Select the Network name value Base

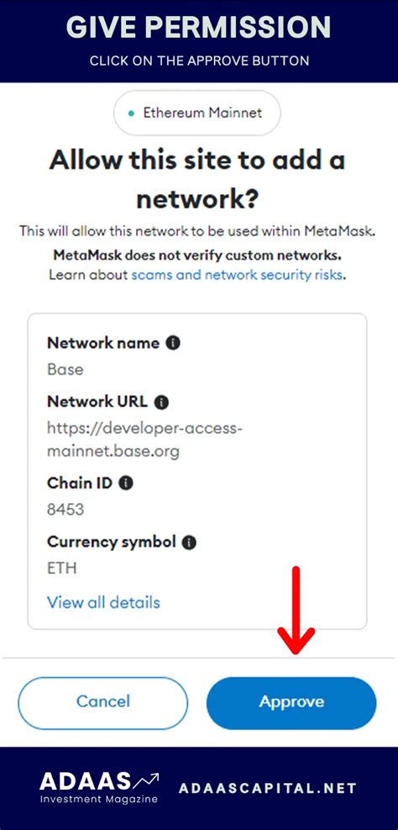[65, 369]
